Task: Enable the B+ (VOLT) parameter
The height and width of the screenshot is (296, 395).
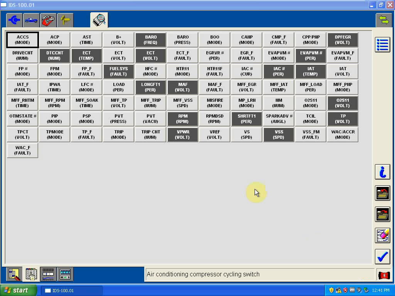Action: coord(118,40)
